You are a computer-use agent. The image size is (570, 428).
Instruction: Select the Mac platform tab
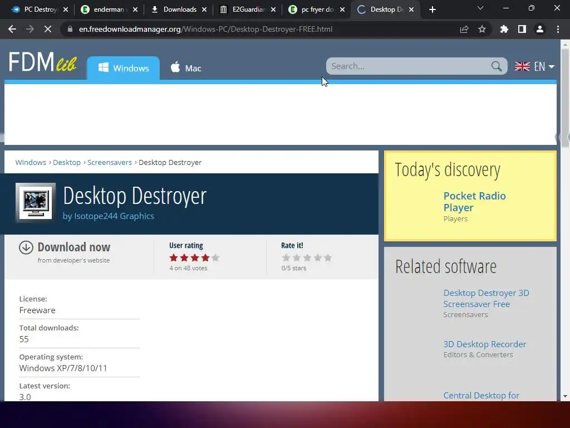click(x=186, y=68)
